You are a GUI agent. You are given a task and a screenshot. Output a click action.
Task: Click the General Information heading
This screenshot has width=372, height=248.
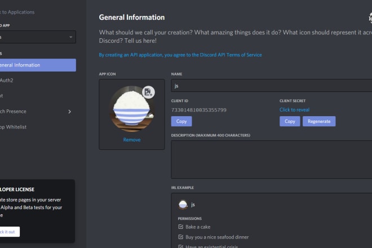[132, 17]
